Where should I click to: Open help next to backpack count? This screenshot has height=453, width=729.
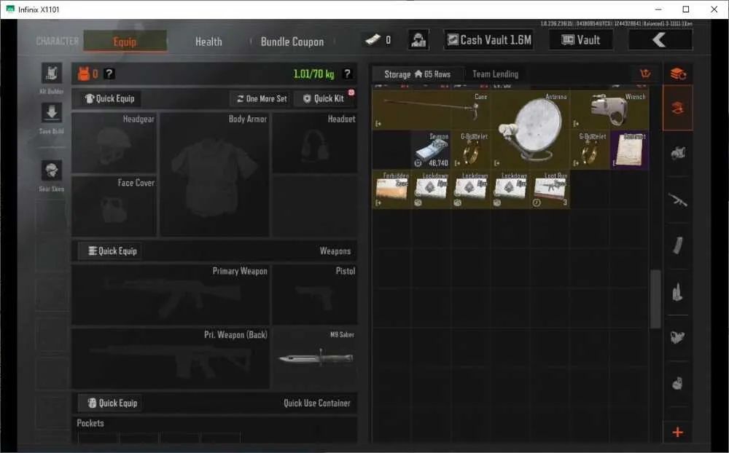point(109,74)
